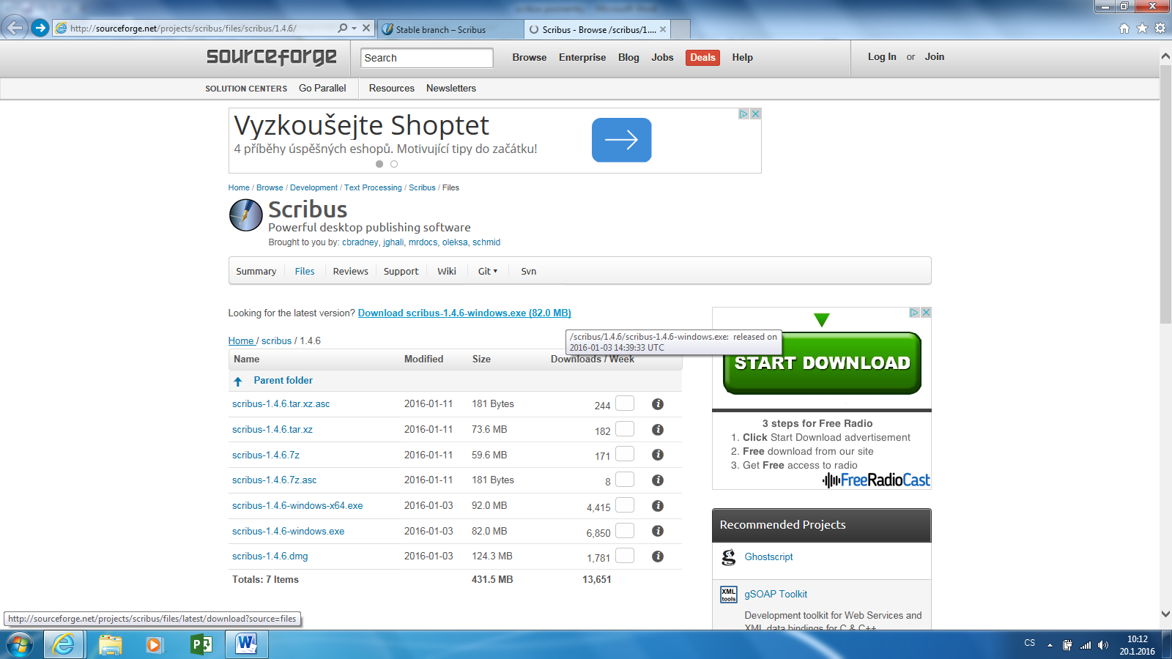The height and width of the screenshot is (659, 1172).
Task: Click the volume speaker tray icon
Action: 1103,645
